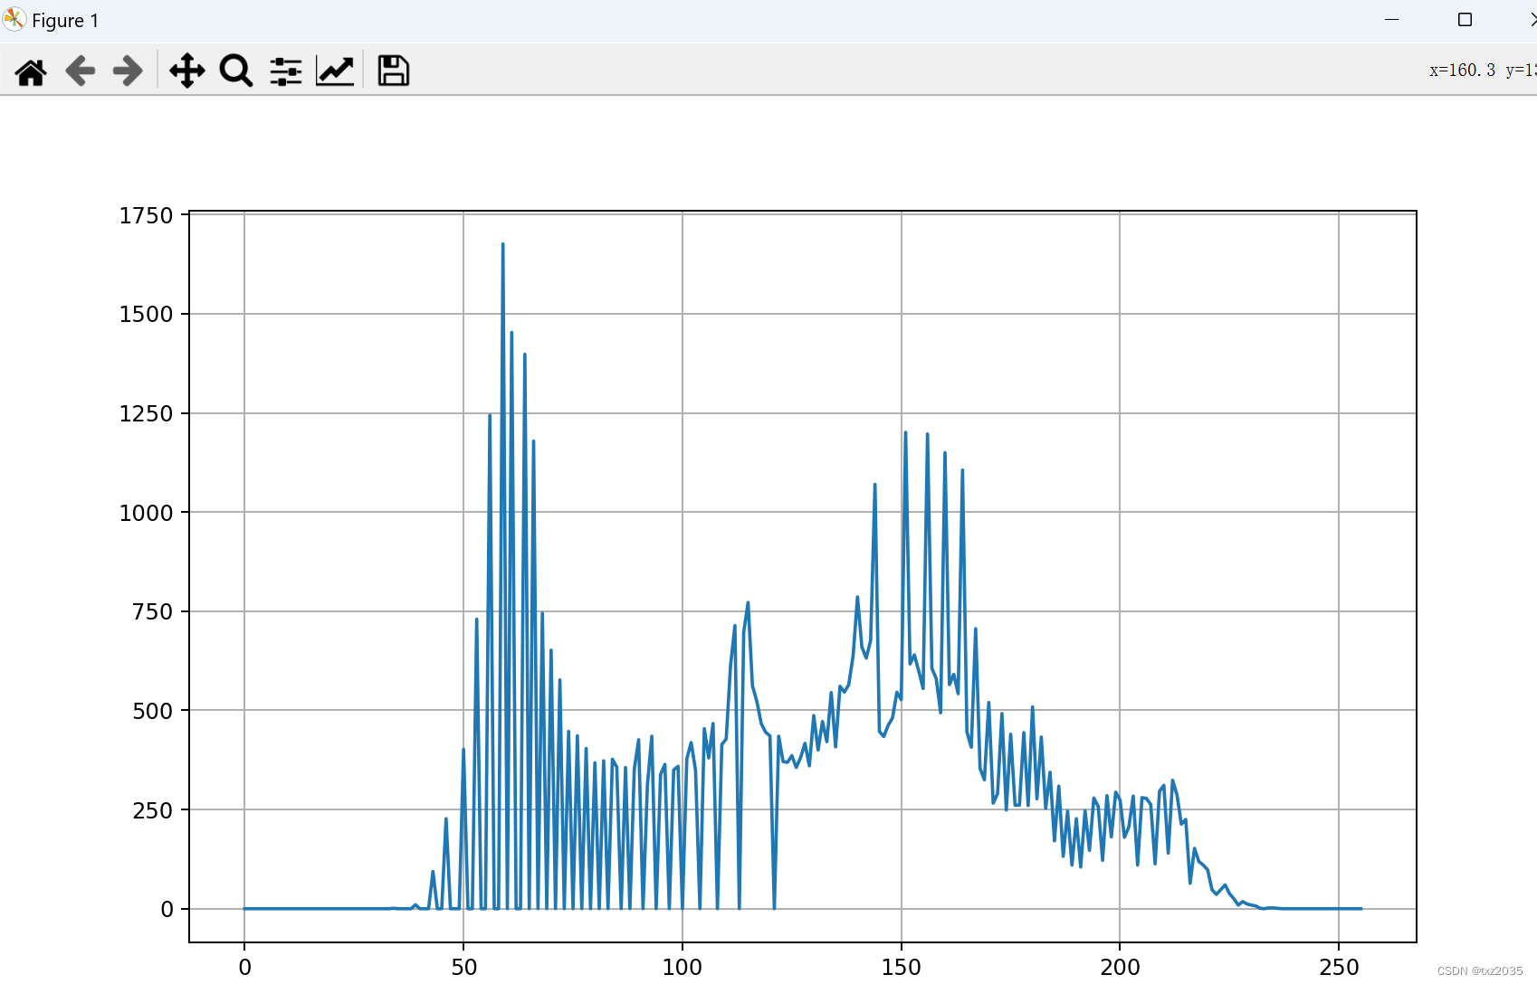Open Configure subplots settings
This screenshot has height=984, width=1537.
point(286,71)
